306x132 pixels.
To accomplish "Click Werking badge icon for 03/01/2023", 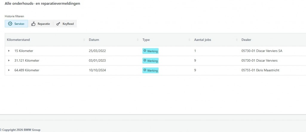I will pos(145,60).
